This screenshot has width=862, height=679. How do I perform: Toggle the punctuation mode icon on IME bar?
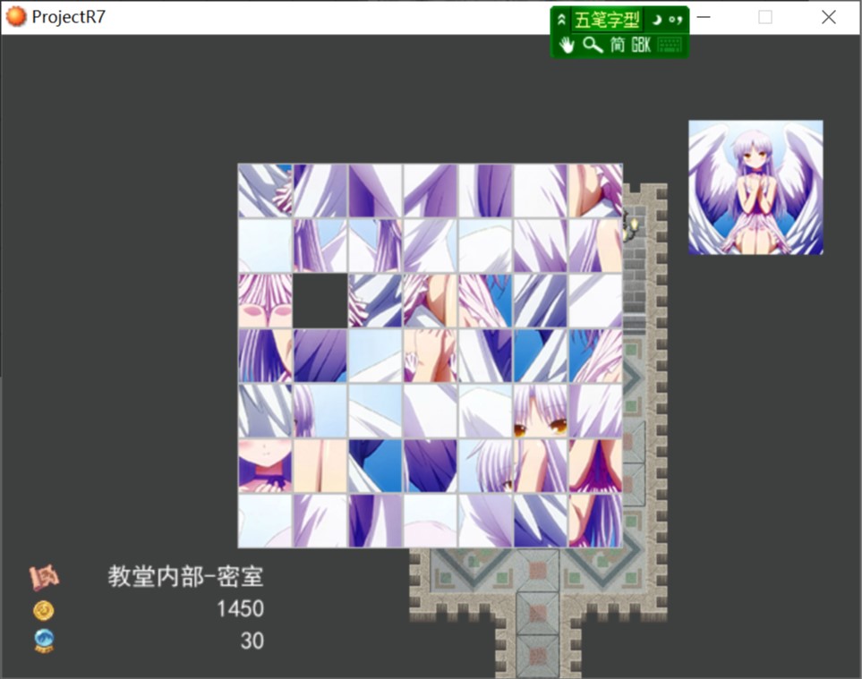click(676, 21)
